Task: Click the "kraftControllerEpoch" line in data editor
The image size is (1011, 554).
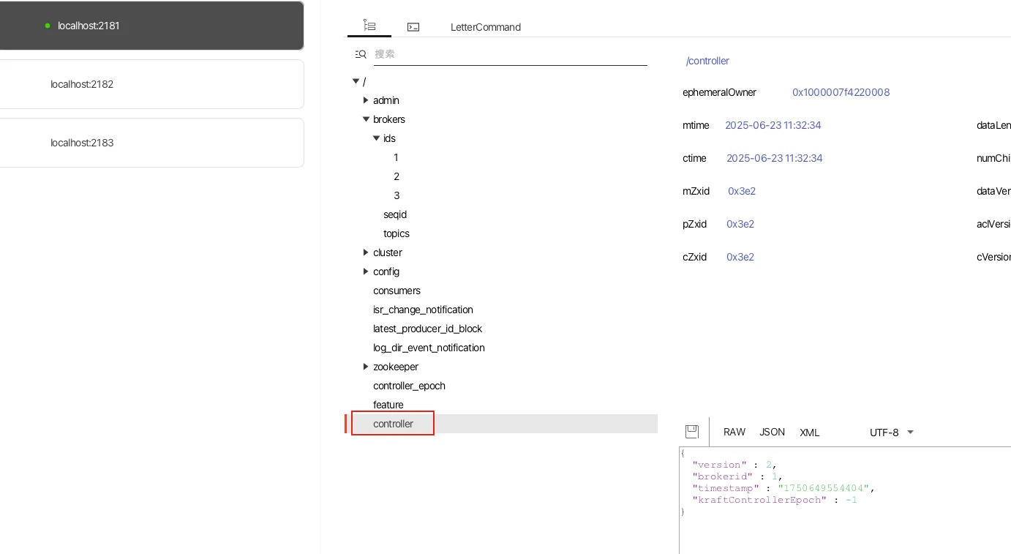Action: [775, 500]
